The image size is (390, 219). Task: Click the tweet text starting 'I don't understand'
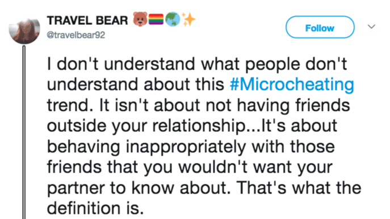click(204, 136)
